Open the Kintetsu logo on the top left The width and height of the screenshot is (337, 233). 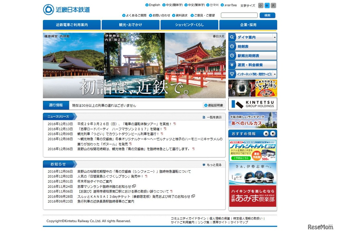67,9
